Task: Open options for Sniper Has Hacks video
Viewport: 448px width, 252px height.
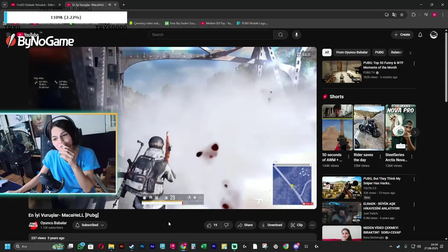Action: (x=414, y=179)
